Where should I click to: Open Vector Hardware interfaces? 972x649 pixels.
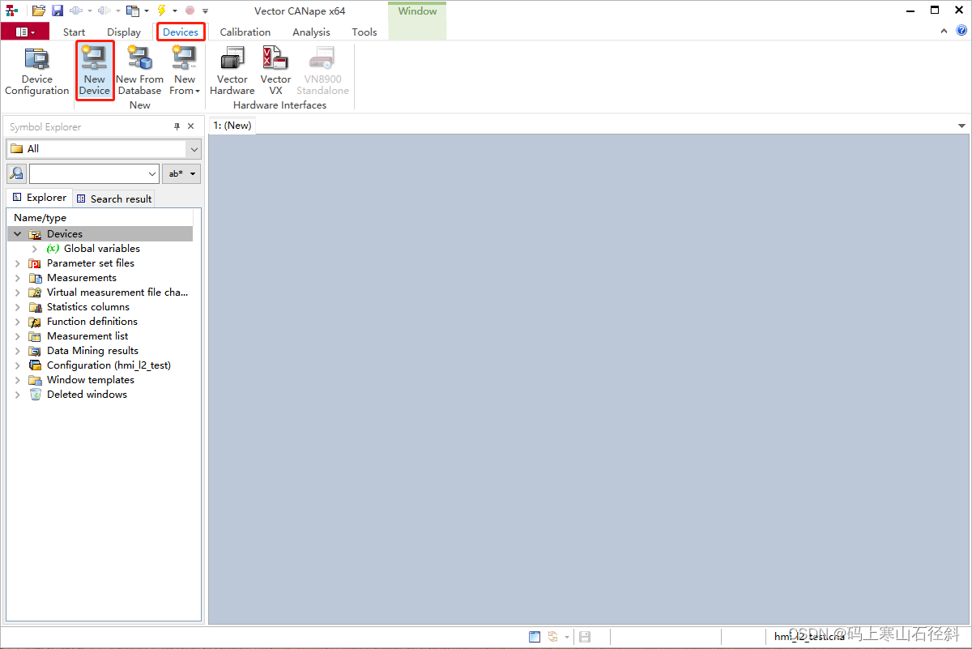[x=232, y=71]
